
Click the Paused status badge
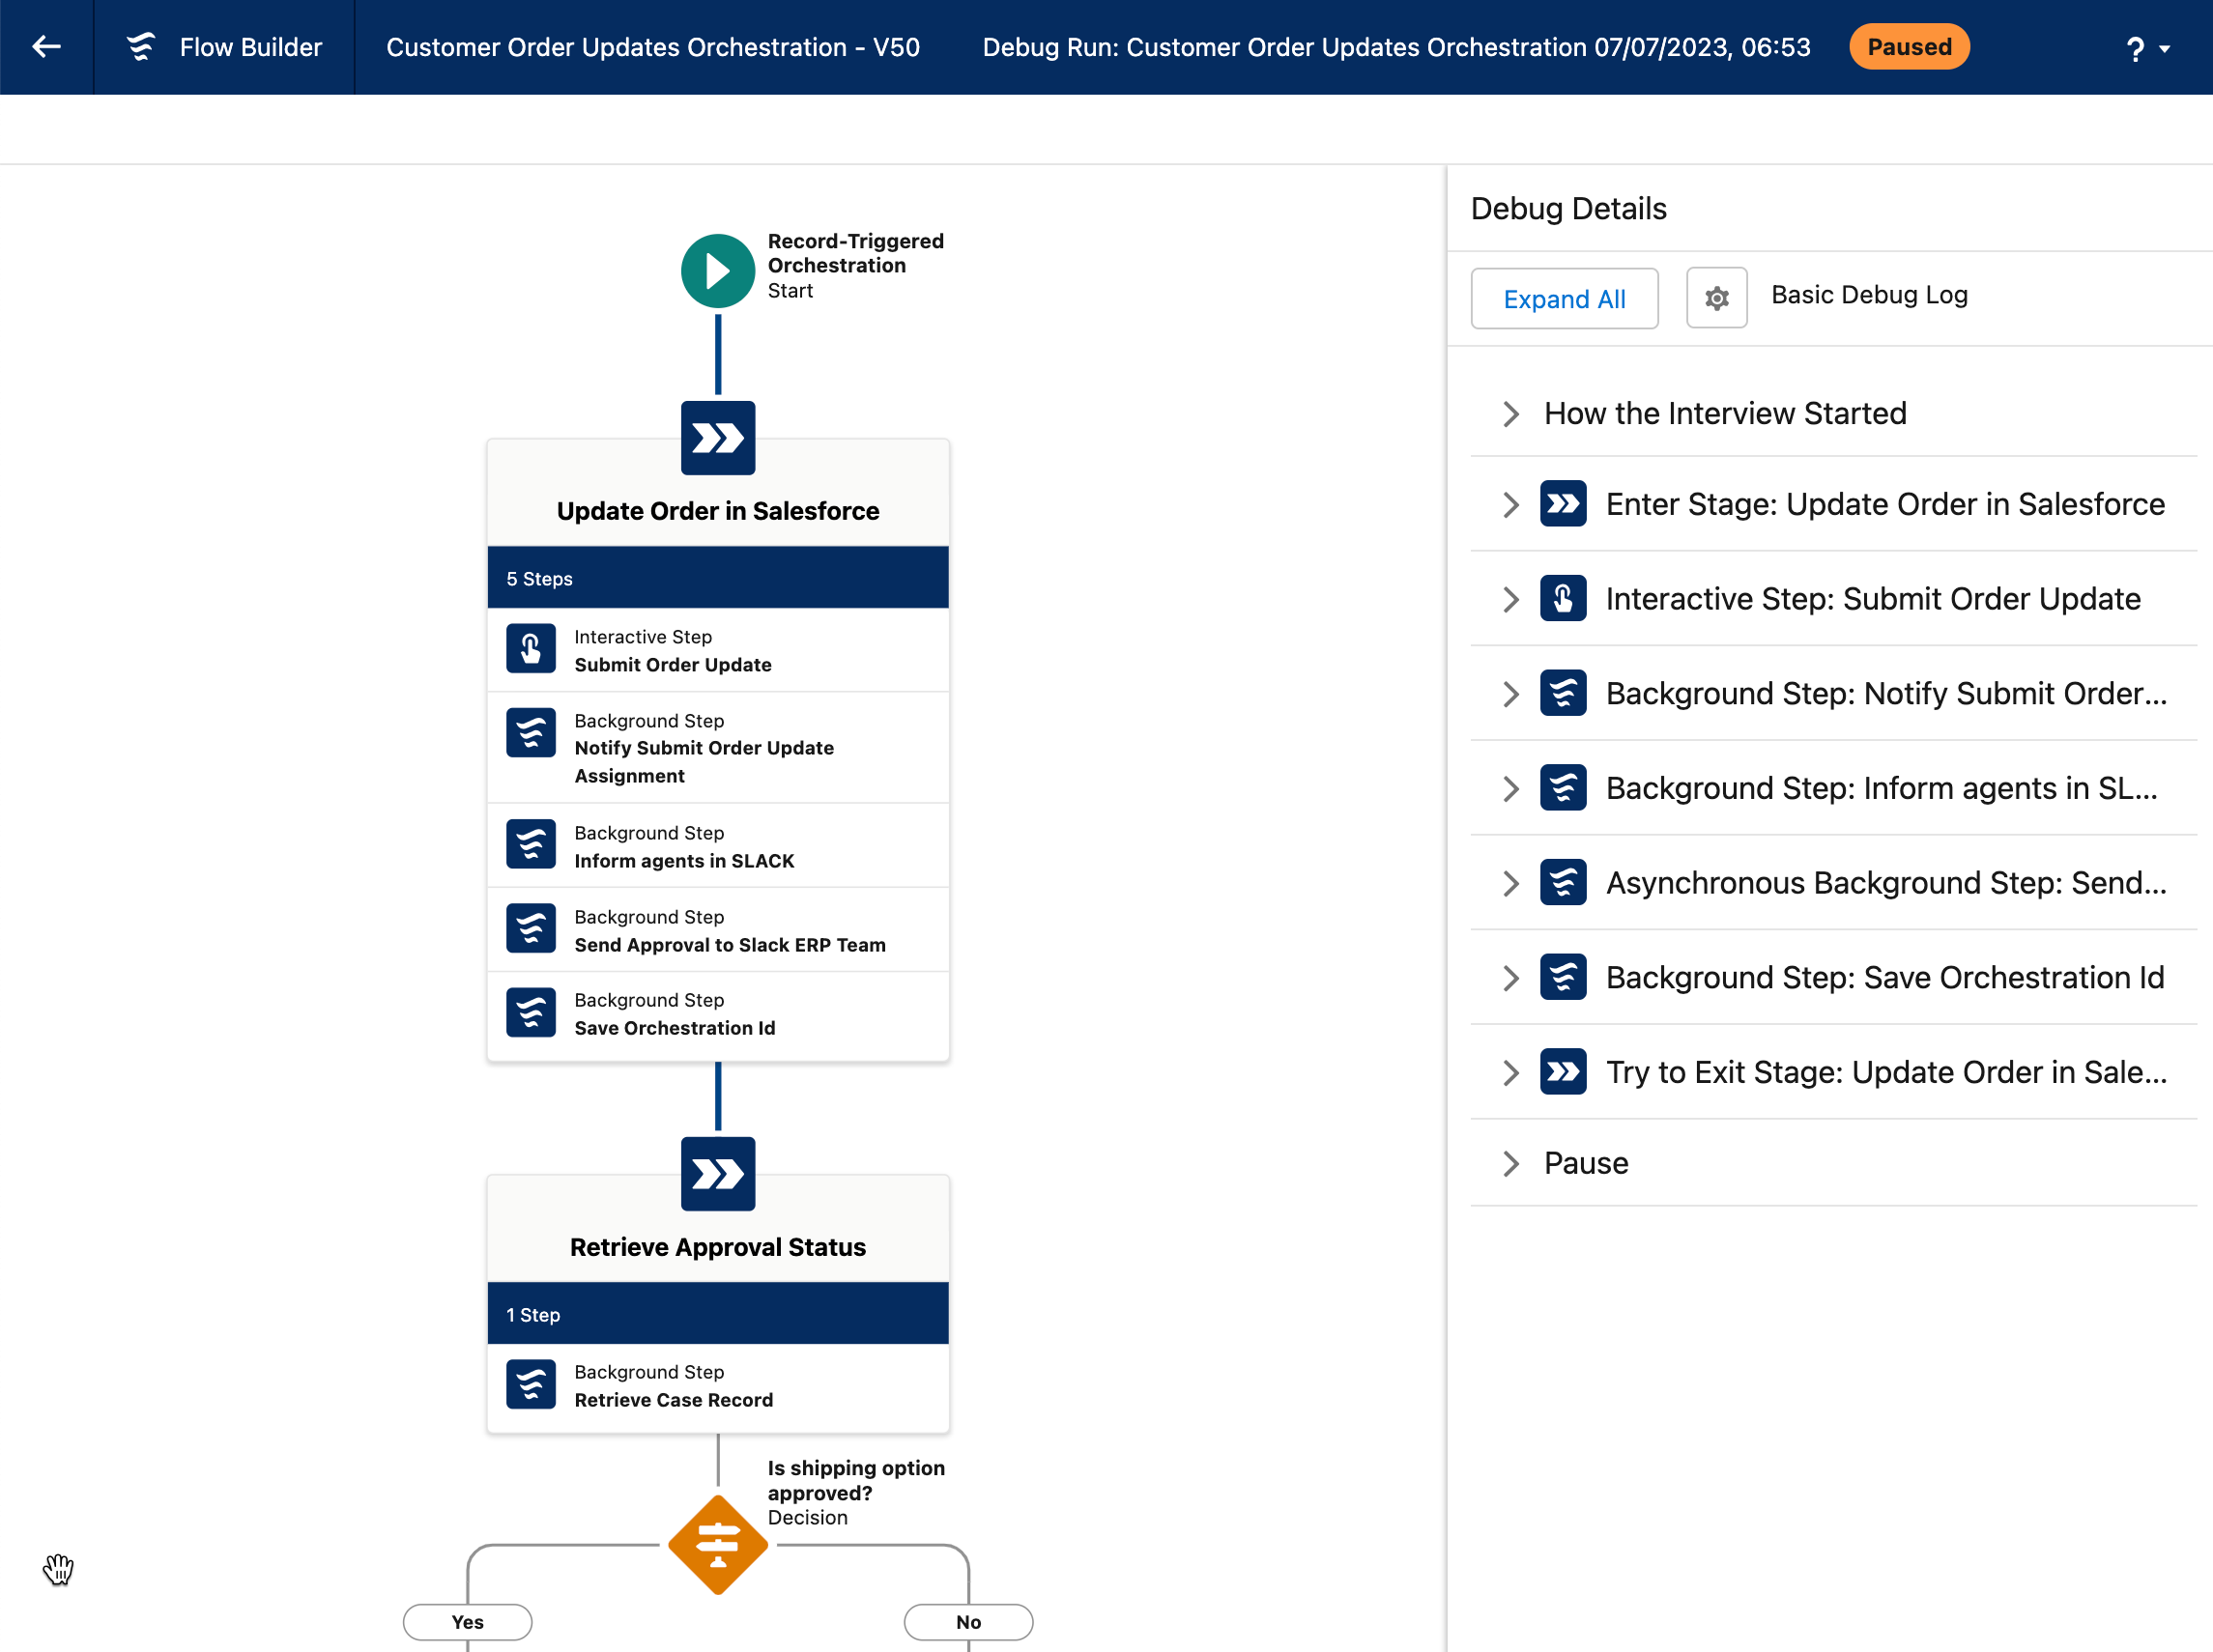1908,46
